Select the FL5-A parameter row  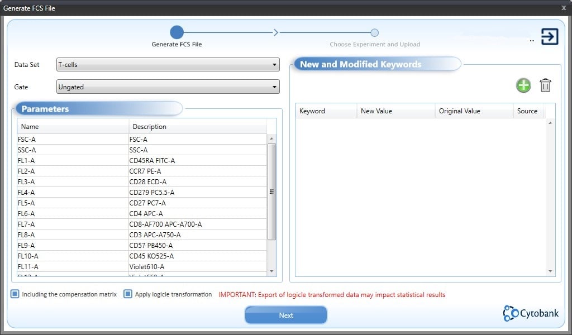(x=142, y=203)
